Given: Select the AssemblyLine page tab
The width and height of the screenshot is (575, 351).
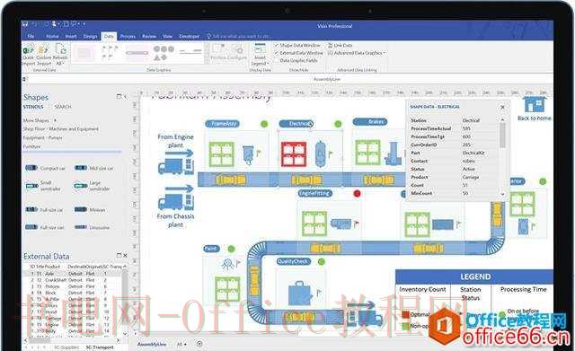Looking at the screenshot, I should point(152,344).
